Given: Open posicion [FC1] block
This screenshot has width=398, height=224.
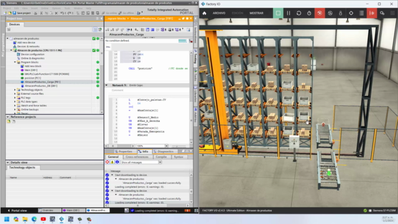Looking at the screenshot, I should (33, 78).
